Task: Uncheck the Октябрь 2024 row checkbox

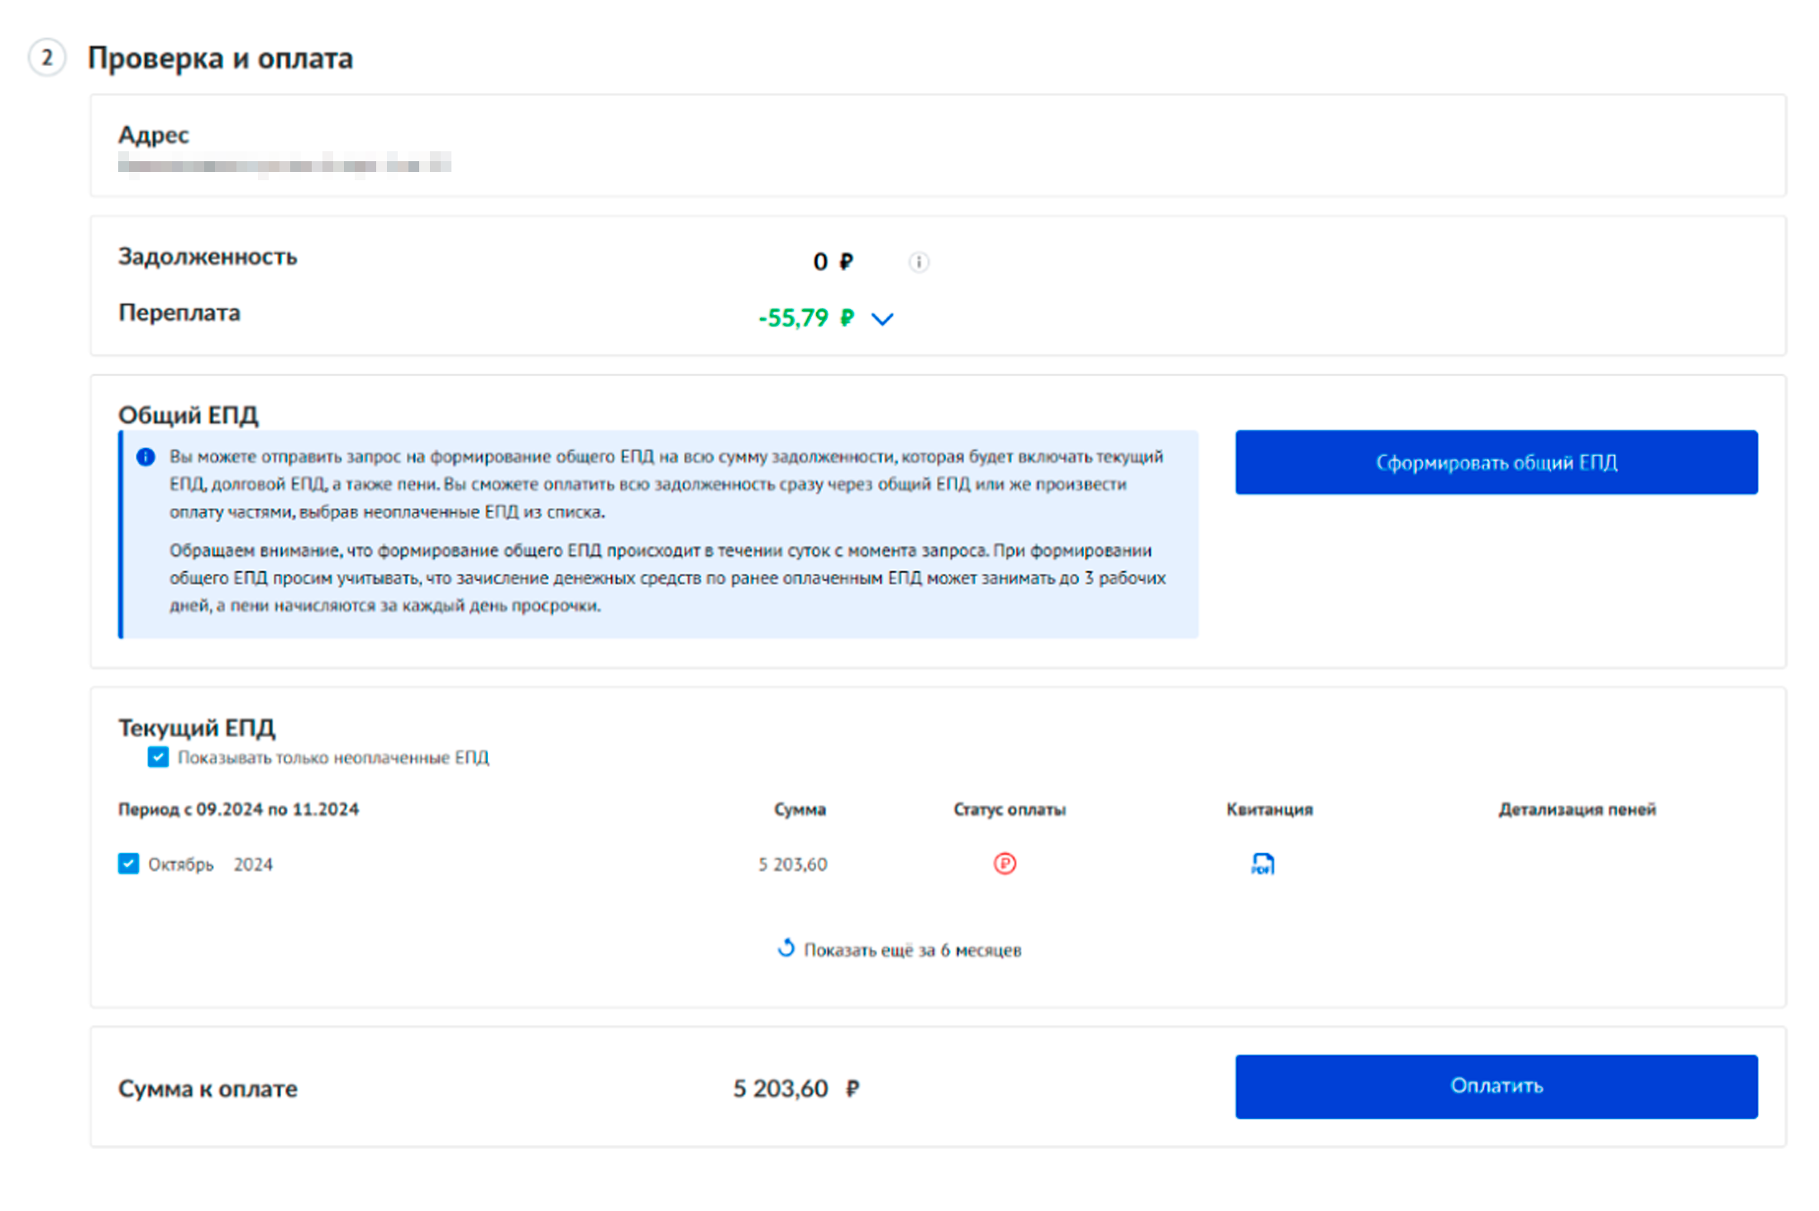Action: (x=128, y=864)
